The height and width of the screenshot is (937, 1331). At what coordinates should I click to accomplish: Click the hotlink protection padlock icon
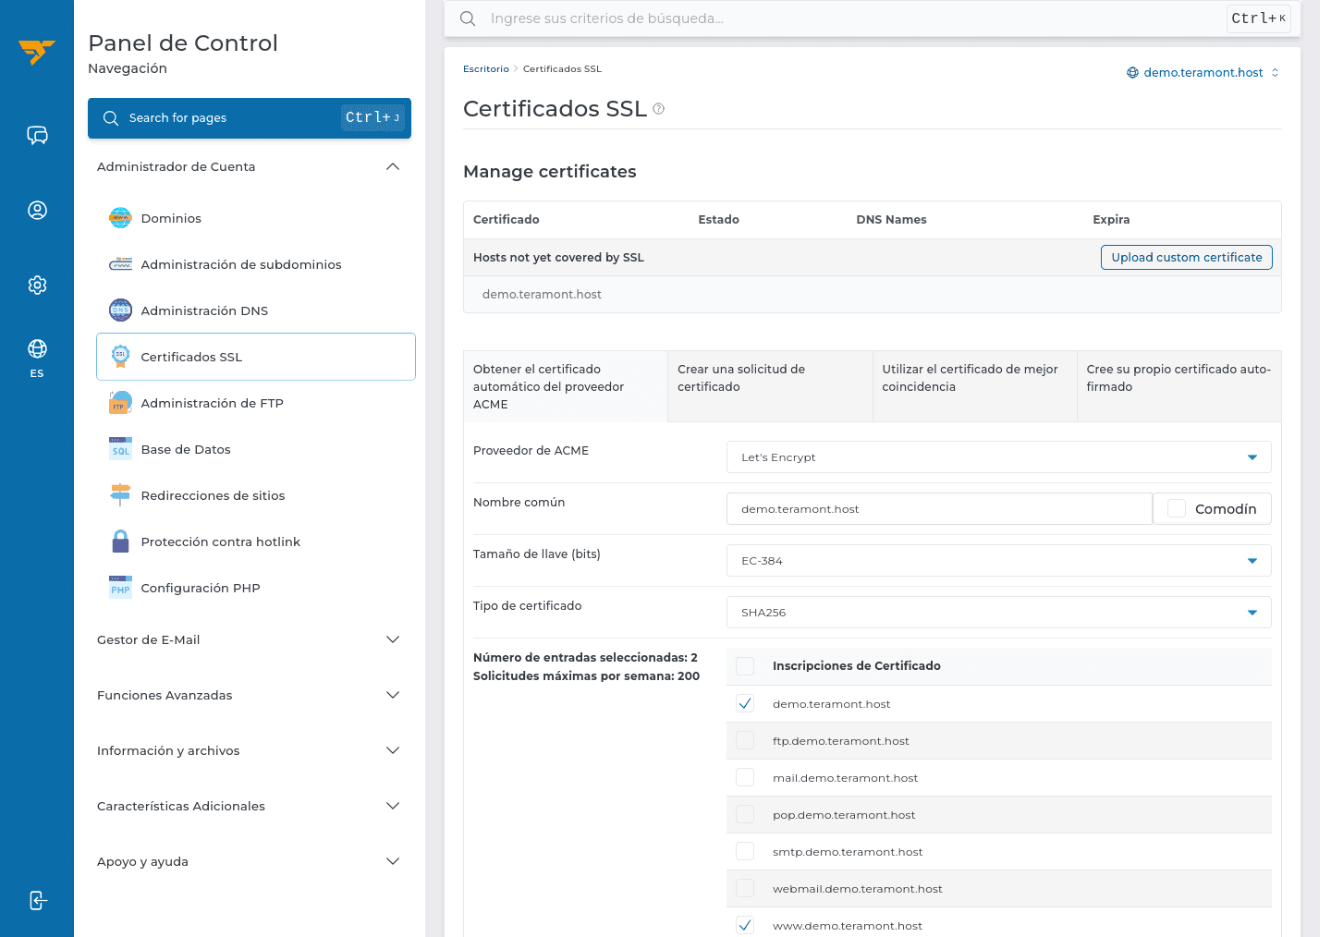coord(121,542)
